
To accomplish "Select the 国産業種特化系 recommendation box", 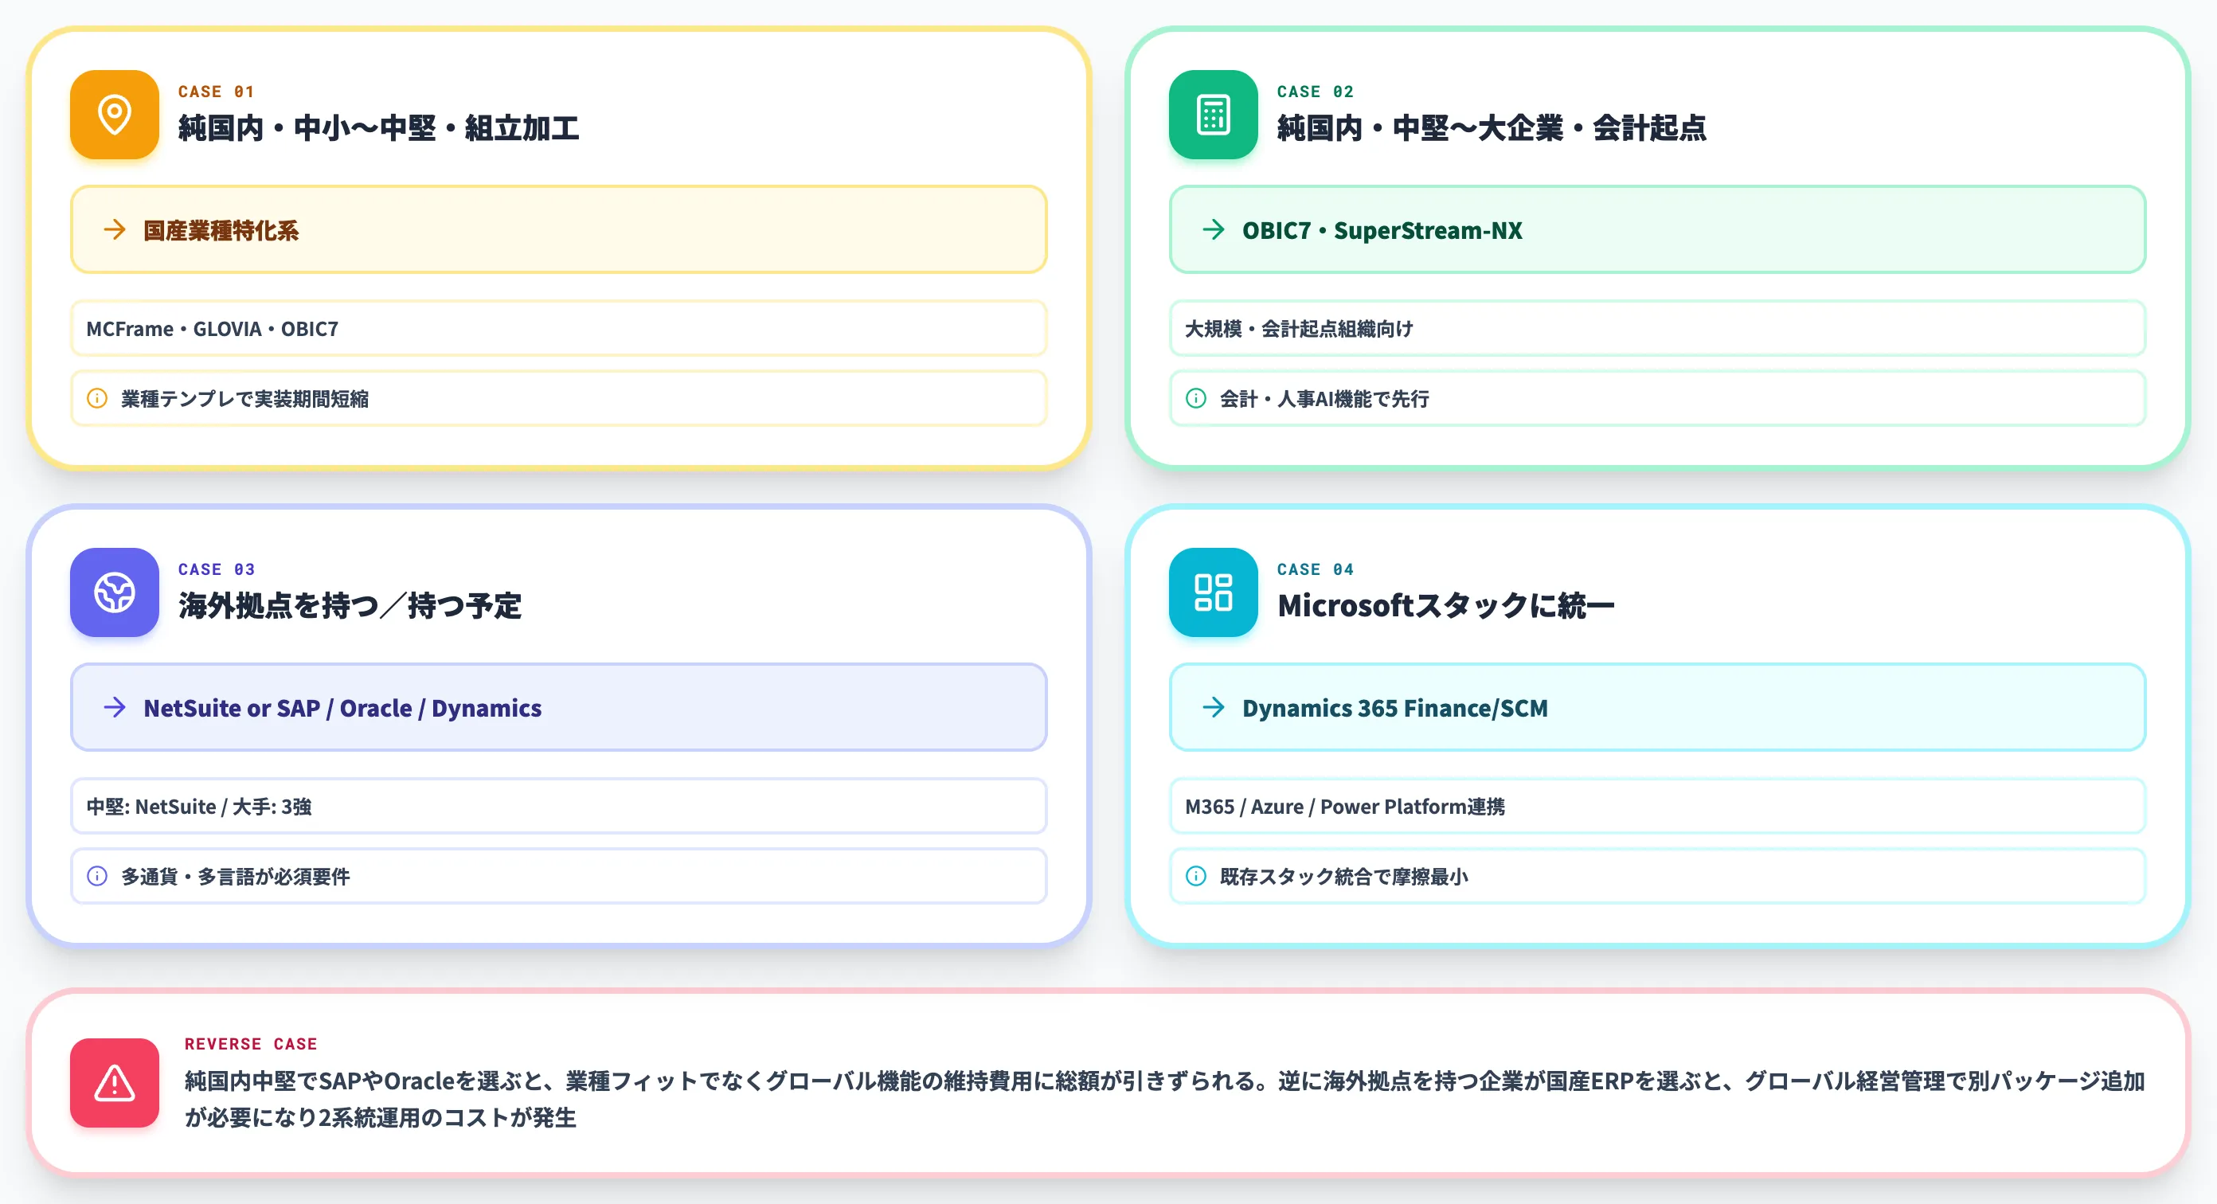I will coord(558,230).
